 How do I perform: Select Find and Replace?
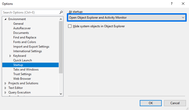tap(25, 37)
